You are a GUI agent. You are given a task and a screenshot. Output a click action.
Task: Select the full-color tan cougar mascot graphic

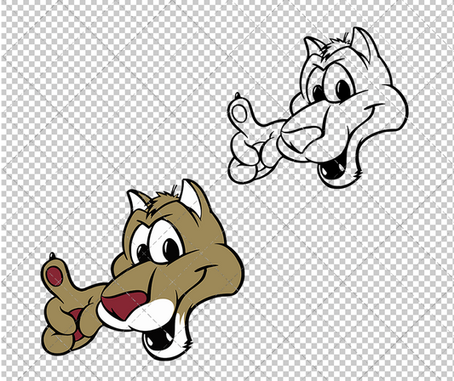pos(142,270)
